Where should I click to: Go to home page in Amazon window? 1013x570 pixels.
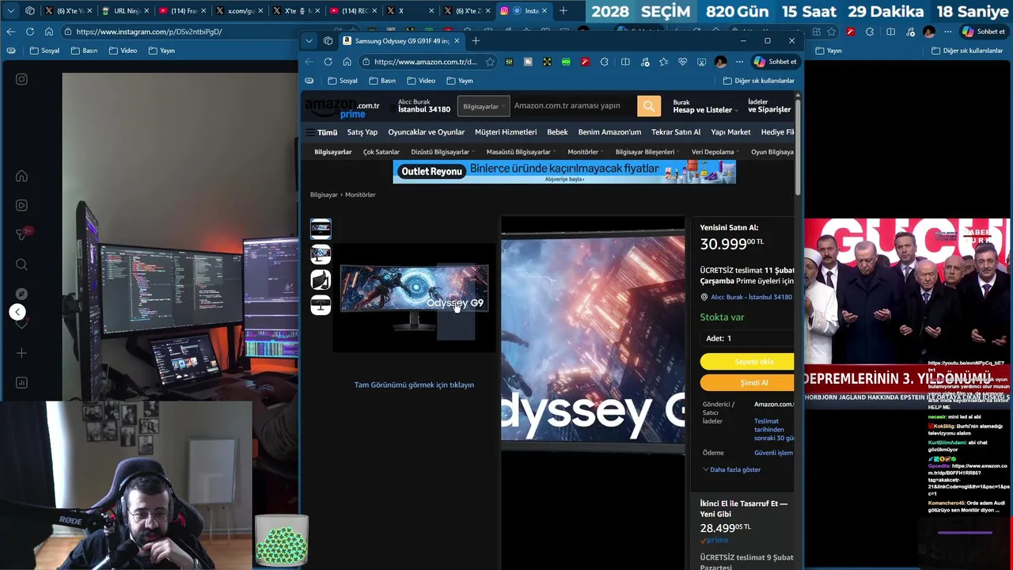point(347,62)
